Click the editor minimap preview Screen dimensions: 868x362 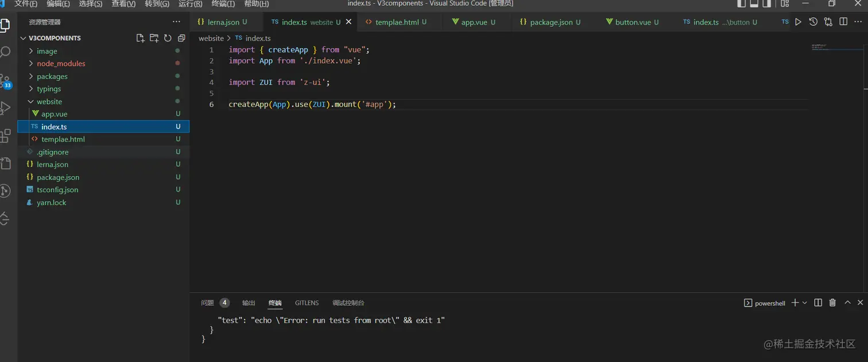pos(837,47)
